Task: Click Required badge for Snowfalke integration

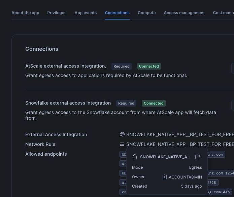Action: point(126,103)
